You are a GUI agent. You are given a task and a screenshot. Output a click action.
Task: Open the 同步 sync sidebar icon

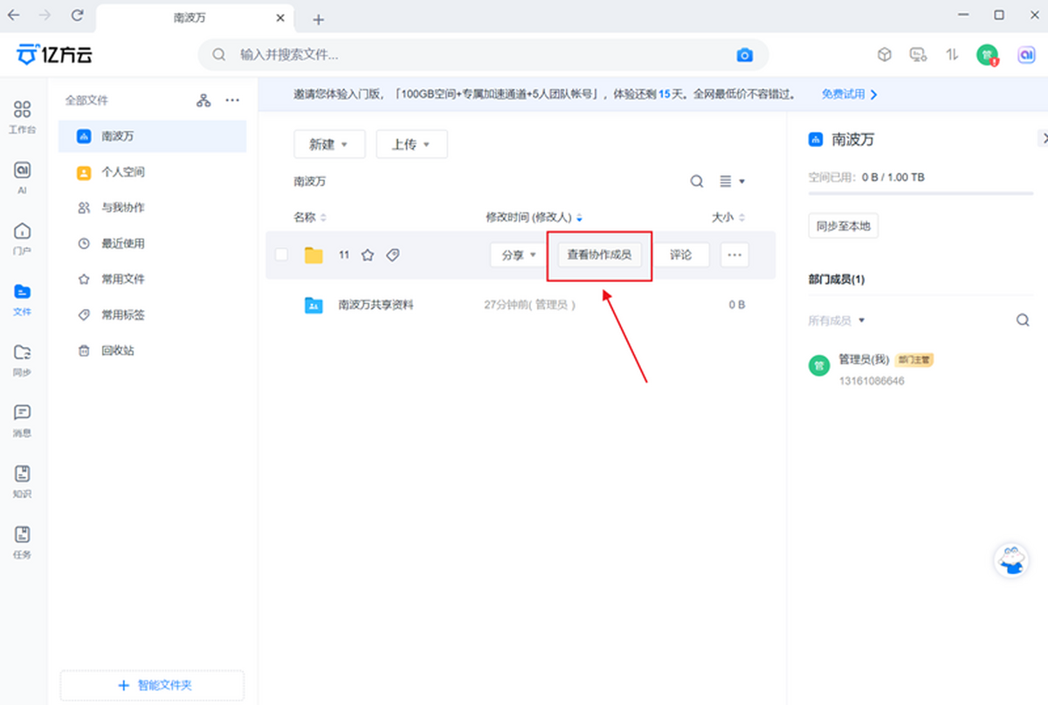(22, 359)
